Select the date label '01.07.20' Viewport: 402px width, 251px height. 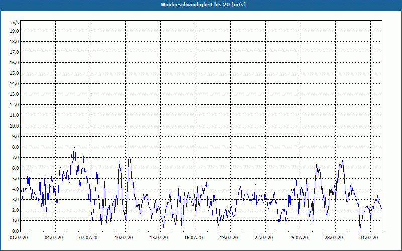(19, 238)
